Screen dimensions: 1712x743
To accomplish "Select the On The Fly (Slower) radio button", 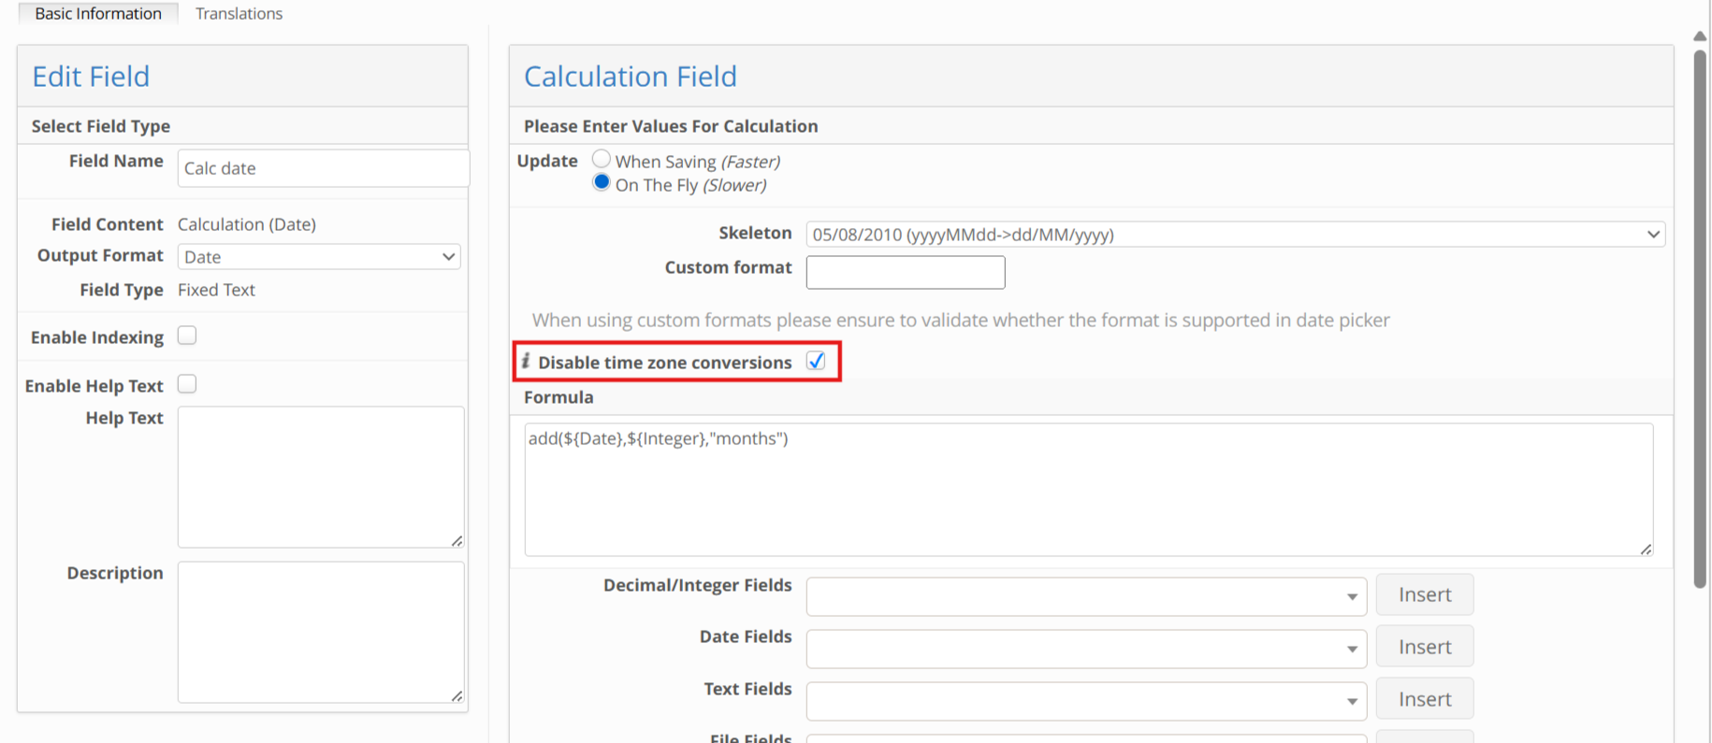I will click(x=602, y=182).
